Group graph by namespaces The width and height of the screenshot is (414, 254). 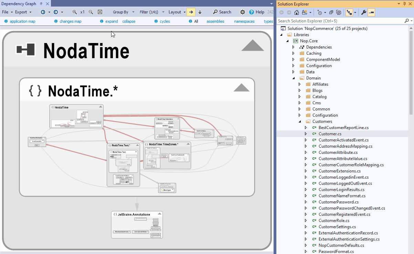244,21
